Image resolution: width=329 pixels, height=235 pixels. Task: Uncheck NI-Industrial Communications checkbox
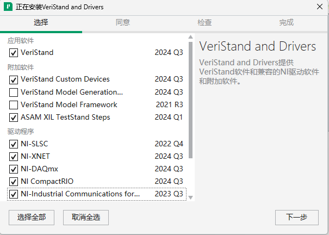pyautogui.click(x=14, y=194)
